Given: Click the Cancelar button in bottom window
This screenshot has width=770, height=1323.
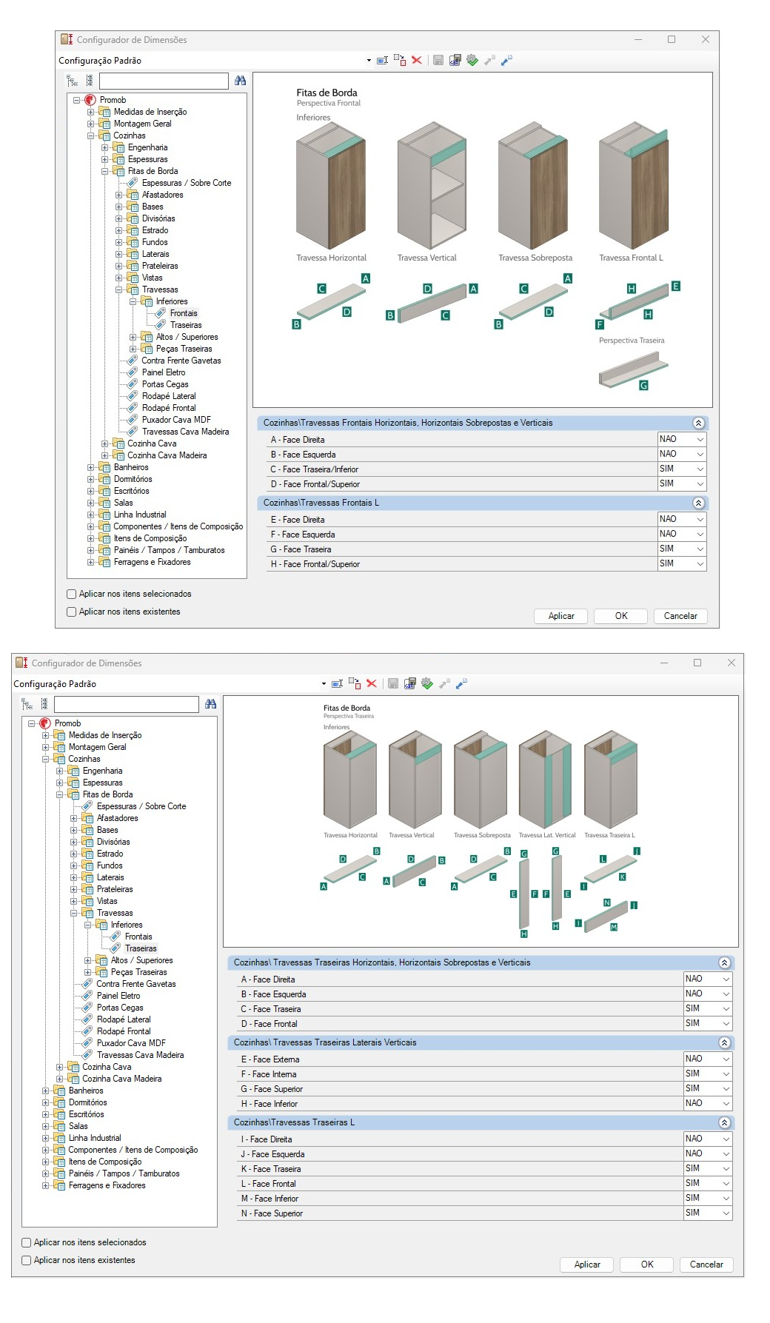Looking at the screenshot, I should point(706,1265).
